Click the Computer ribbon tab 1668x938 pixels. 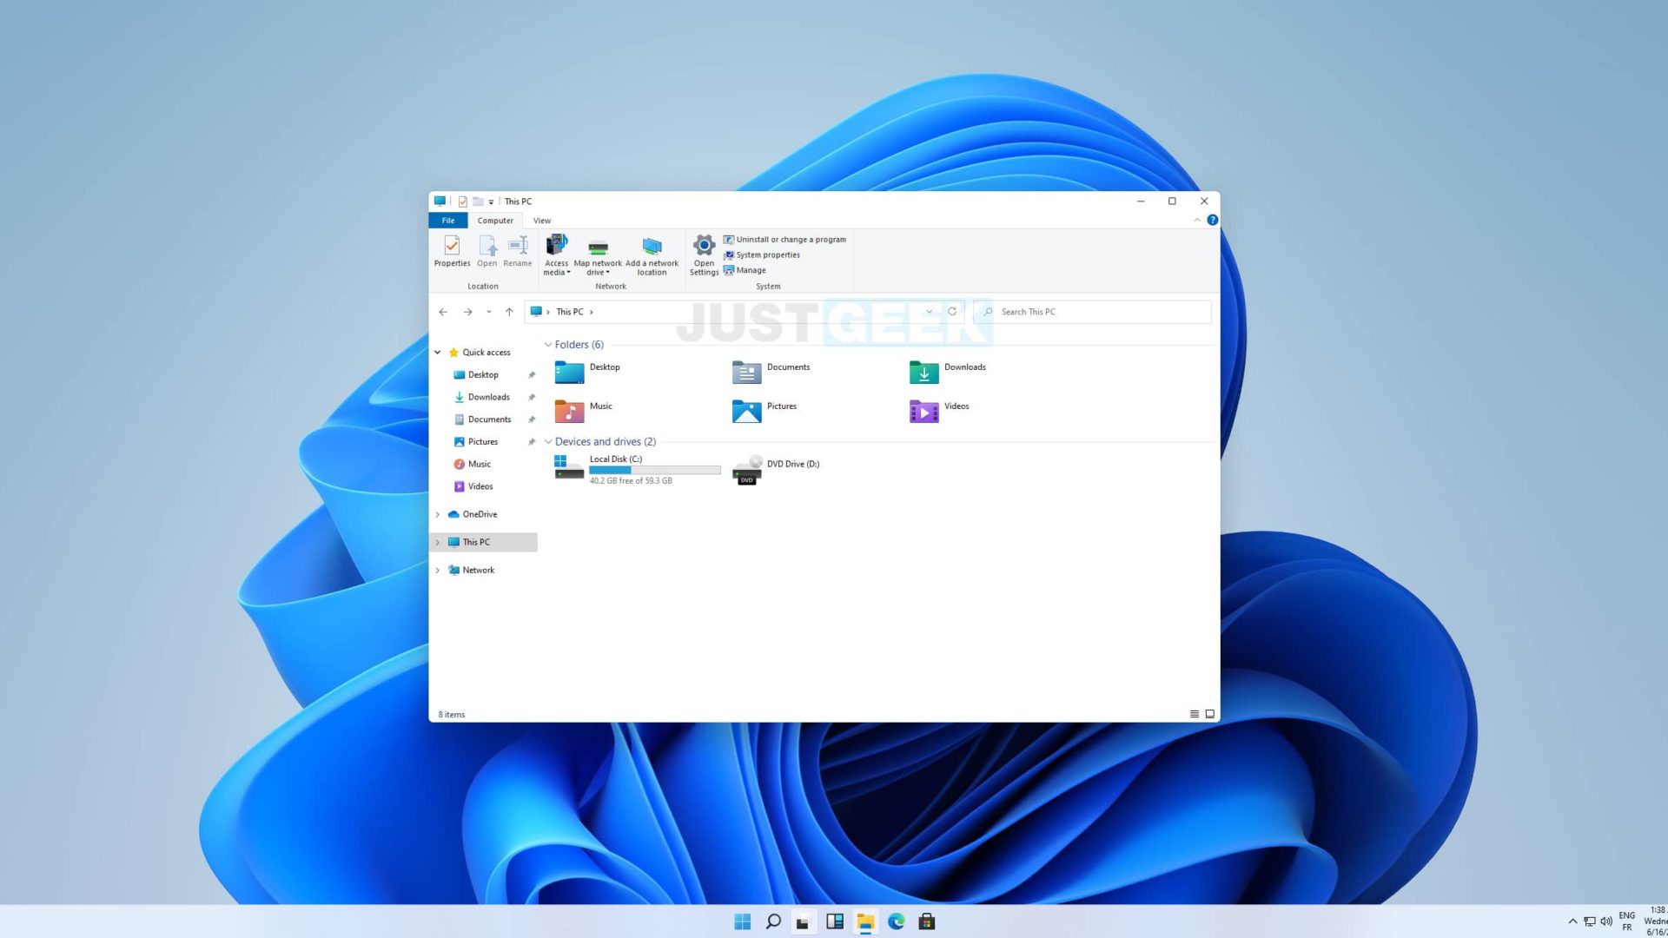tap(495, 220)
